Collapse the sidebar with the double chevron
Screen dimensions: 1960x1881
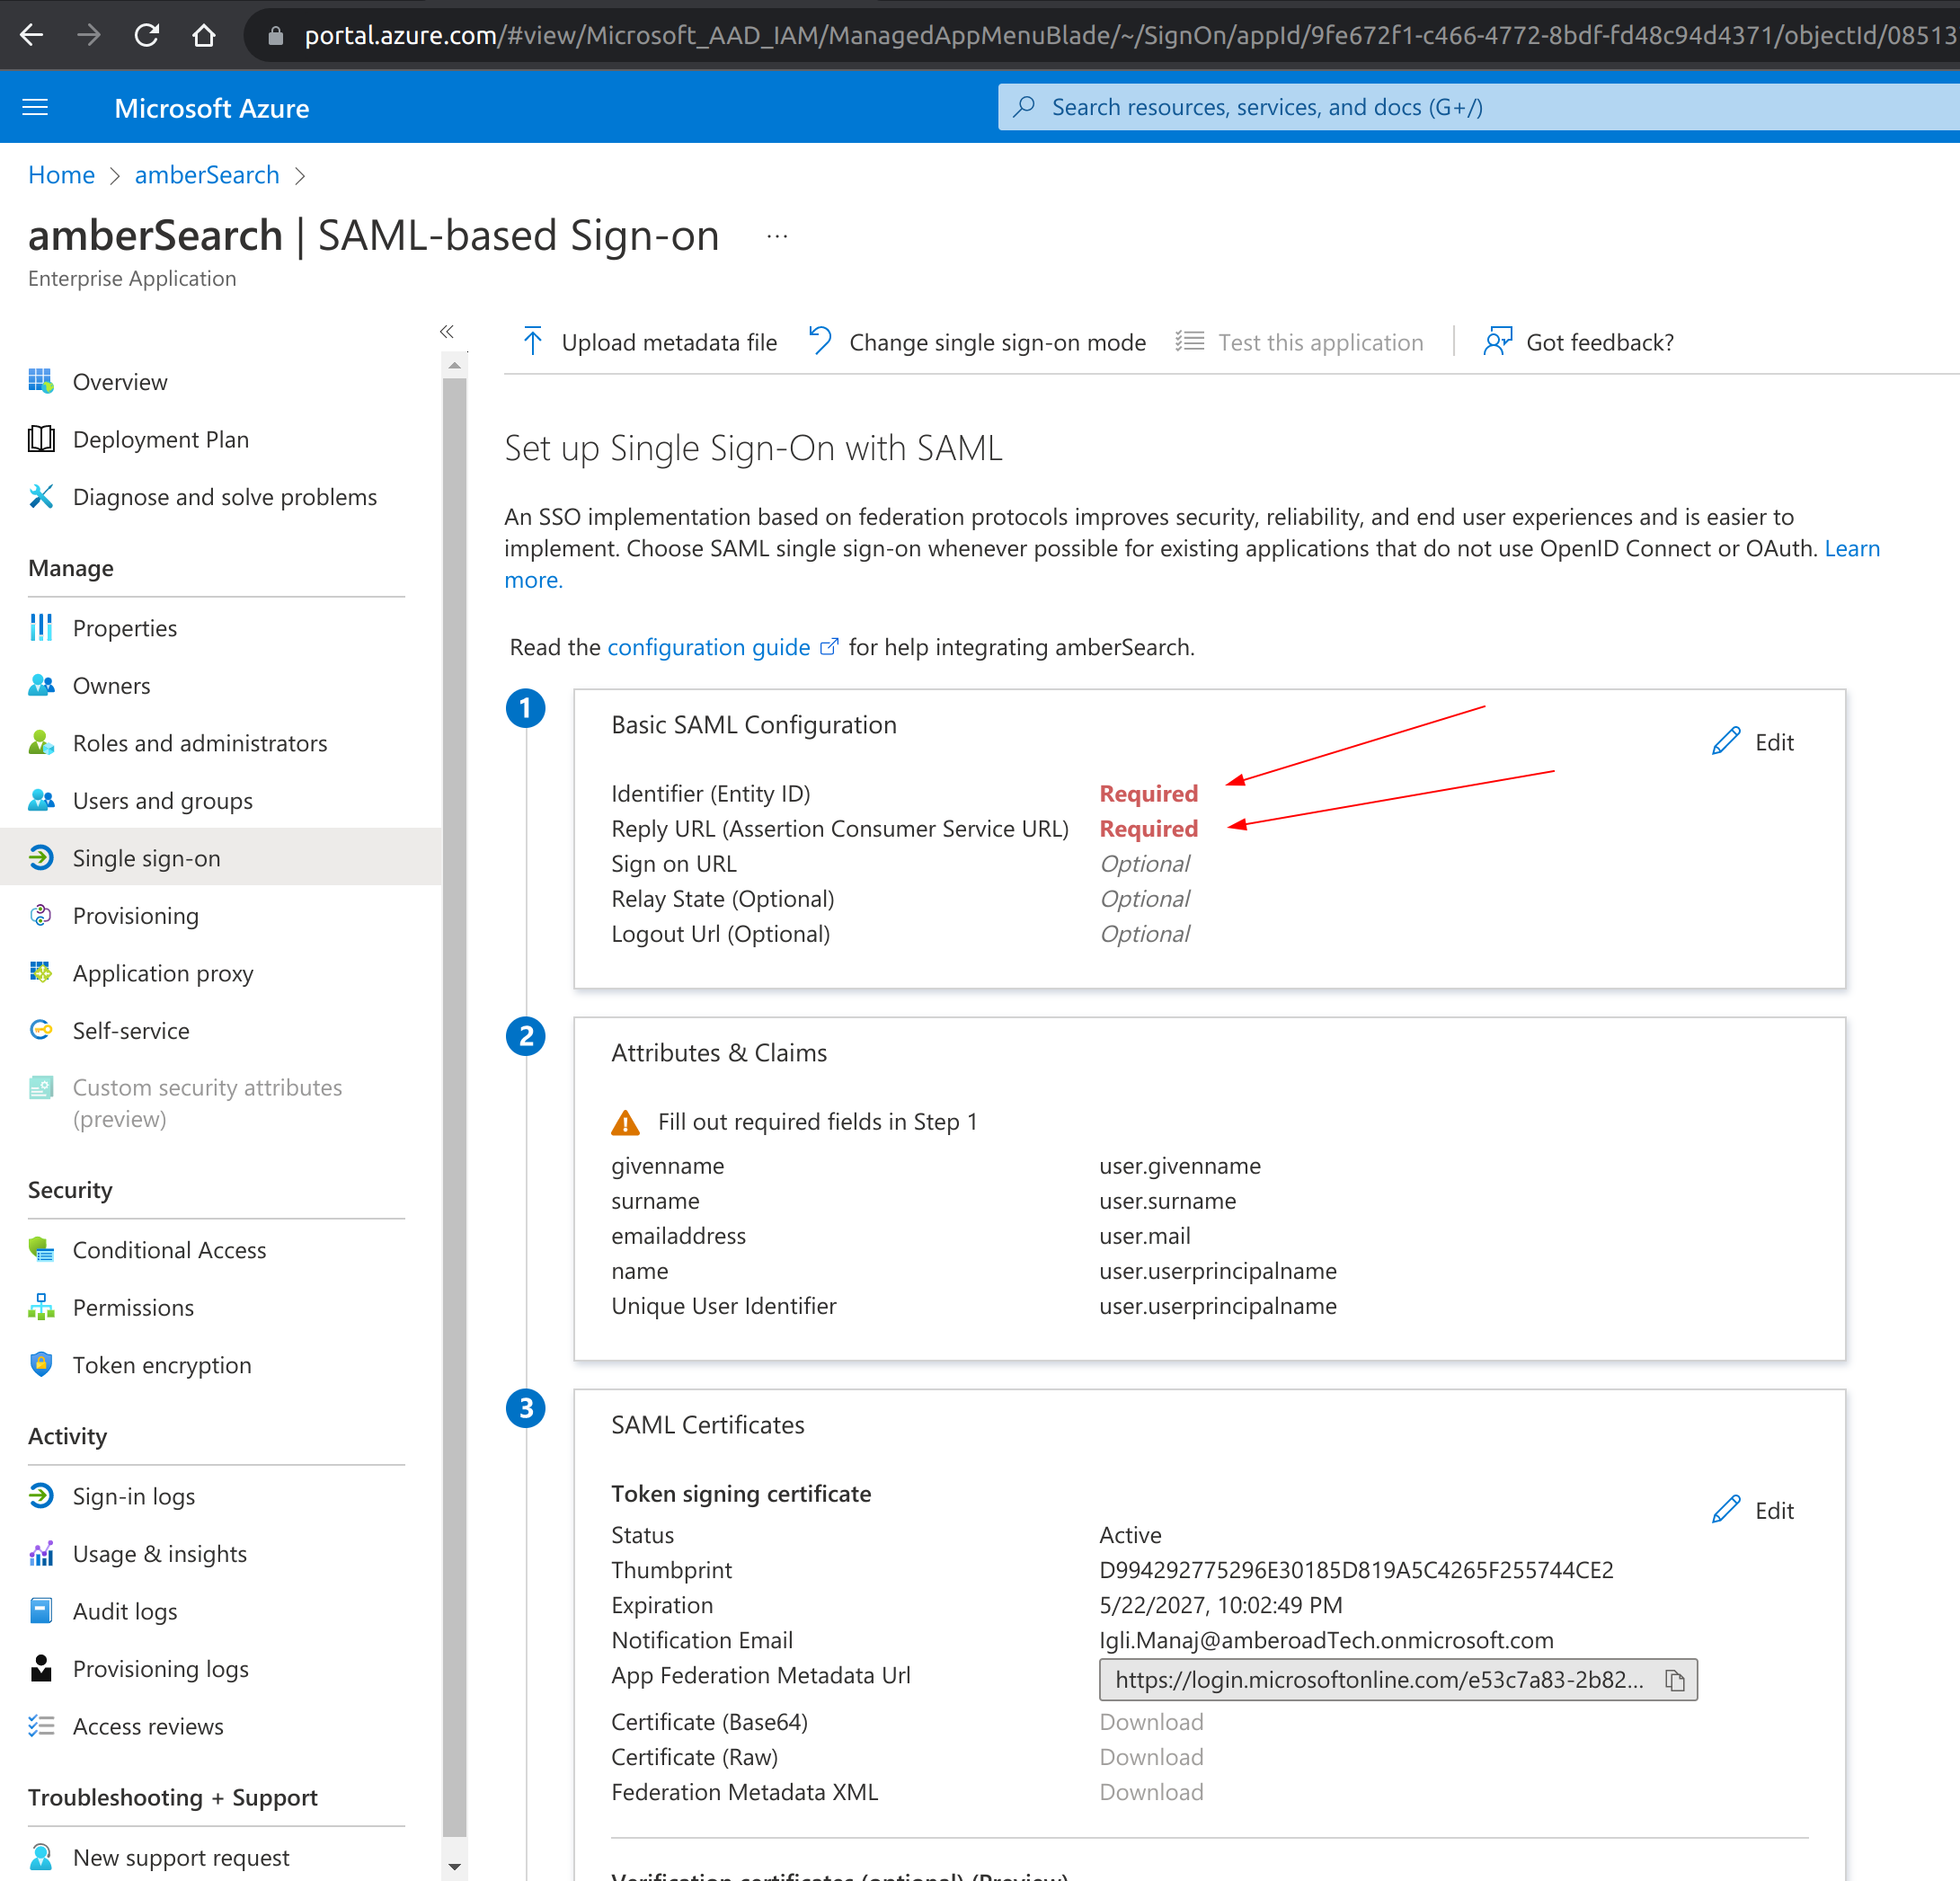447,331
